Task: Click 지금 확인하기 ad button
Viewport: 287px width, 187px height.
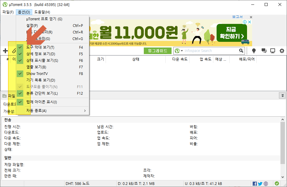Action: [x=232, y=33]
